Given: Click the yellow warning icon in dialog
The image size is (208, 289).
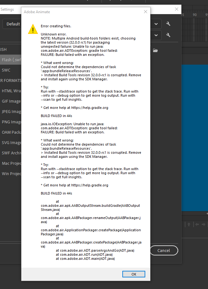Looking at the screenshot, I should click(33, 29).
